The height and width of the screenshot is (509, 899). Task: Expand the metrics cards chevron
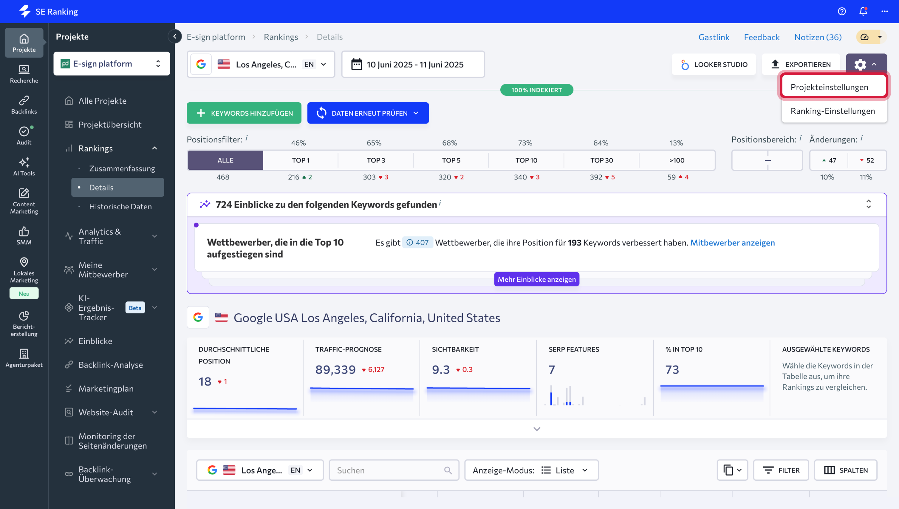(537, 429)
